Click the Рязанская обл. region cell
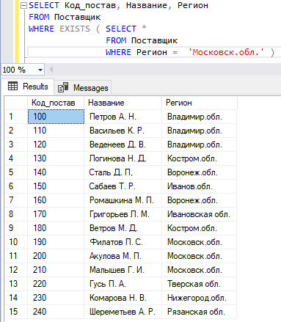This screenshot has width=281, height=322. pos(200,312)
